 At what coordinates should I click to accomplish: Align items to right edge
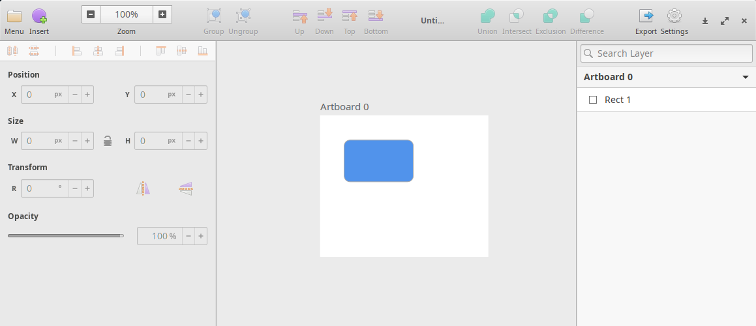(119, 51)
